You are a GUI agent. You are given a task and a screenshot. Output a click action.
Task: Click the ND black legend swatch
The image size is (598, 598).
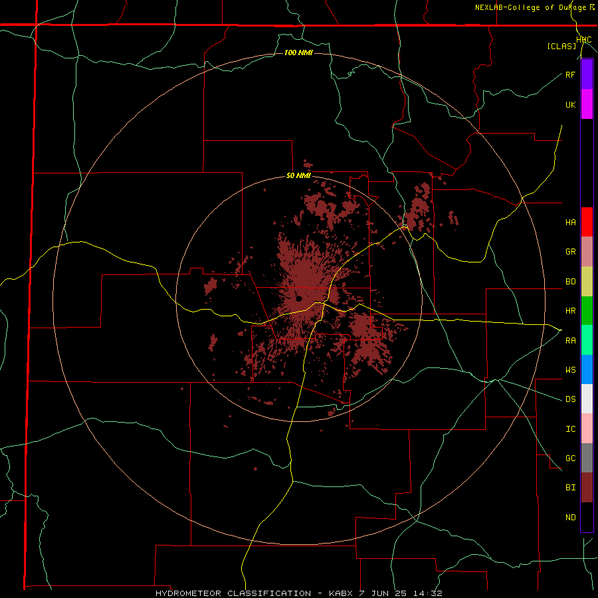[x=587, y=517]
